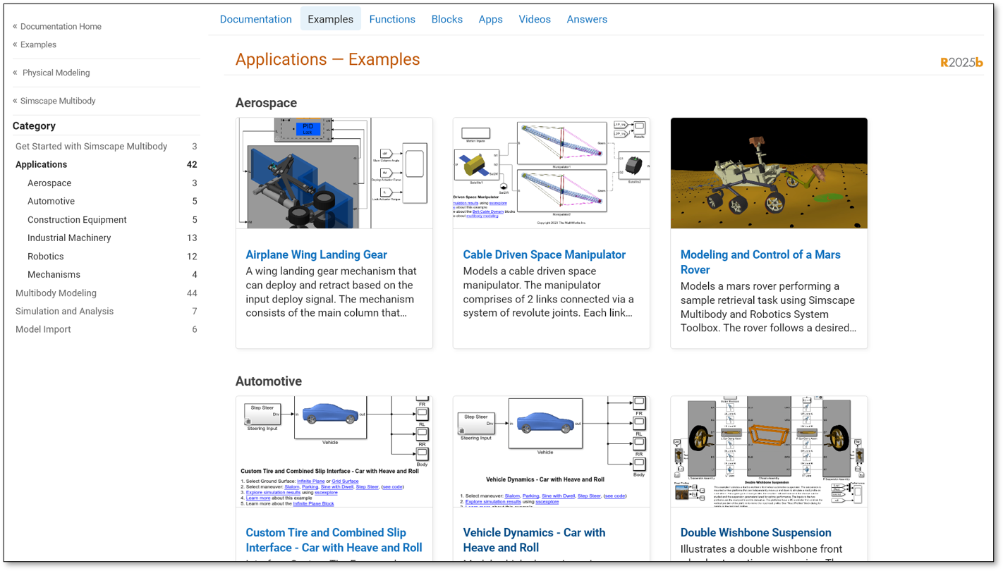Open the Documentation tab
The width and height of the screenshot is (1003, 571).
255,19
